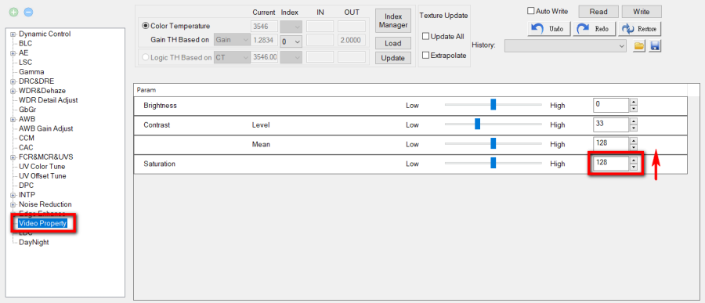Click the Restore button

pos(640,29)
